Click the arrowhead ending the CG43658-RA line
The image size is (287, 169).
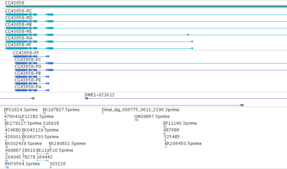(x=192, y=42)
